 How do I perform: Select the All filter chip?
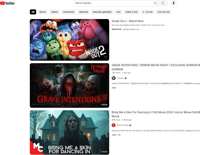33,12
